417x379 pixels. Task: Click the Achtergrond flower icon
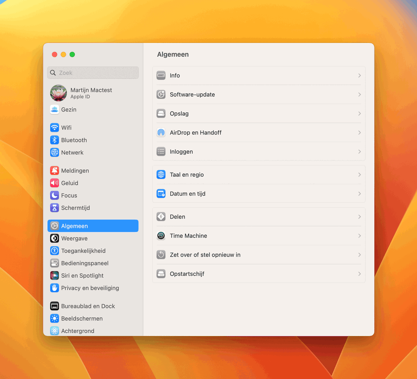coord(55,331)
